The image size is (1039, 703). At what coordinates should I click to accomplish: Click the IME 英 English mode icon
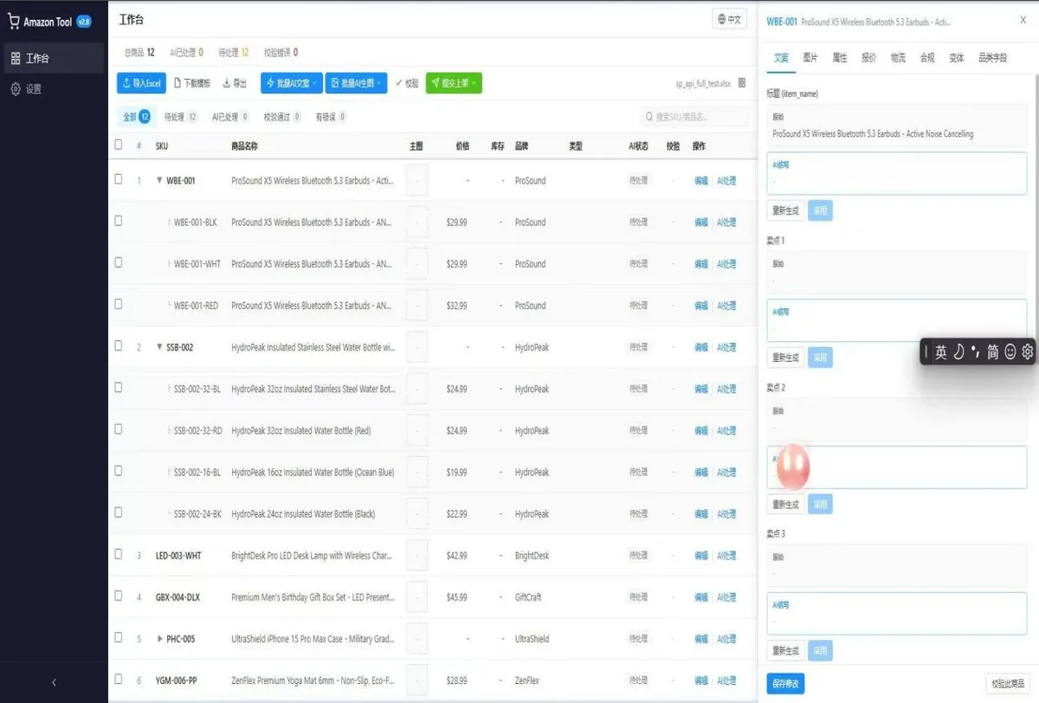(x=940, y=351)
